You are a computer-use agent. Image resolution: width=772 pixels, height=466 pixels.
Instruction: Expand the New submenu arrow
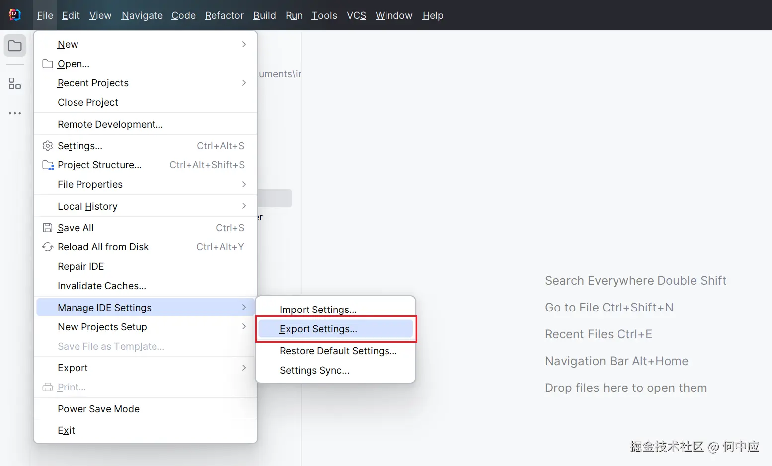tap(244, 44)
